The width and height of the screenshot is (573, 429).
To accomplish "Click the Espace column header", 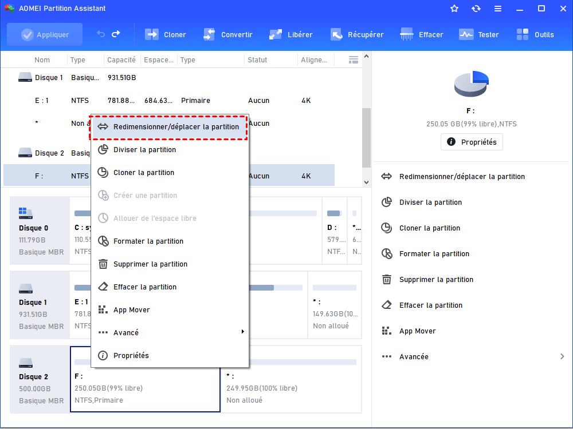I will tap(159, 60).
